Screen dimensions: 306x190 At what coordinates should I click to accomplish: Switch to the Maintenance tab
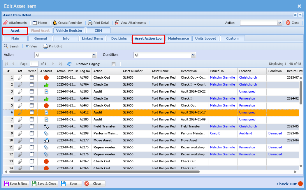(178, 38)
